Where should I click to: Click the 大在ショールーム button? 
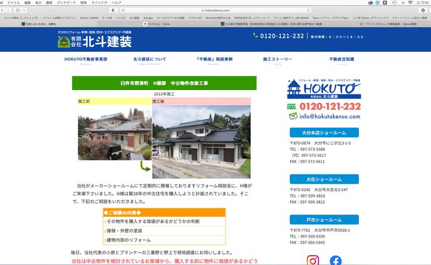tap(324, 179)
